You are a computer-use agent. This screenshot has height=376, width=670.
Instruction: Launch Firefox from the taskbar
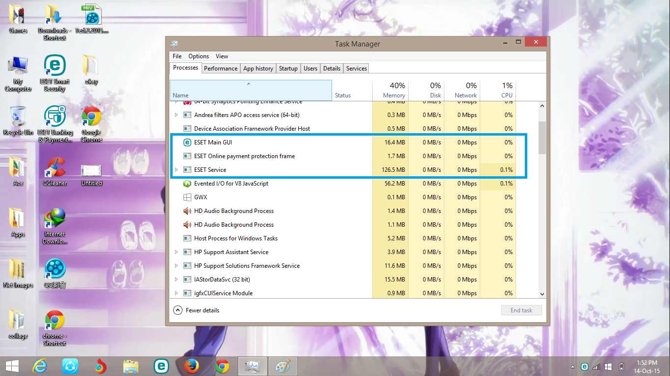click(192, 366)
